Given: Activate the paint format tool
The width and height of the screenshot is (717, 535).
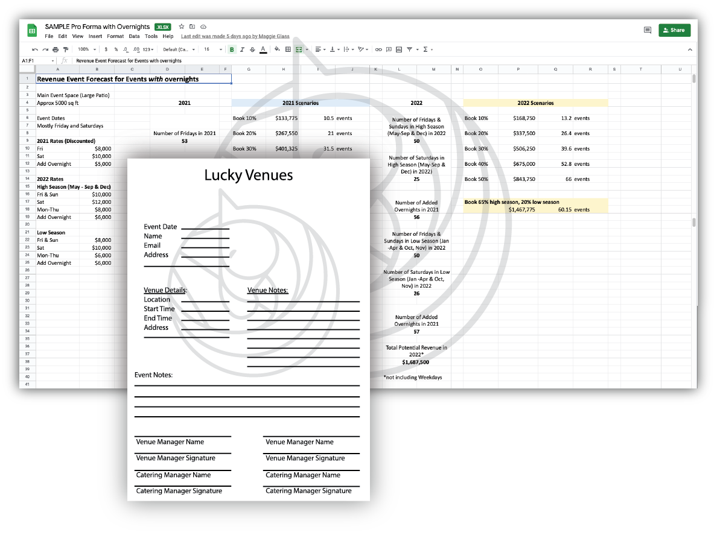Looking at the screenshot, I should 65,49.
